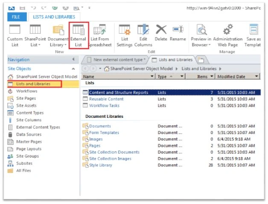Open the Reusable Content list

tap(106, 99)
